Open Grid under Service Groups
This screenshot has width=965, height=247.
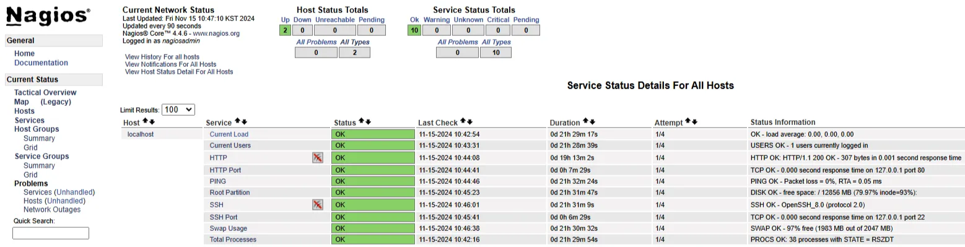click(x=30, y=175)
